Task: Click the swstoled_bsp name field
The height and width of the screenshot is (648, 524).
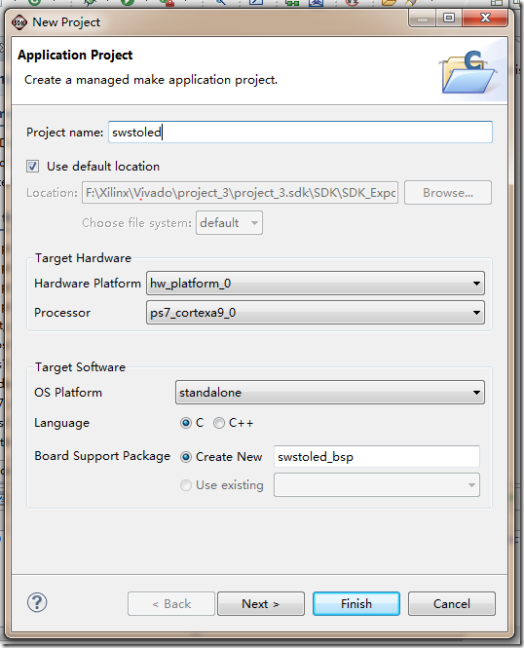Action: 377,457
